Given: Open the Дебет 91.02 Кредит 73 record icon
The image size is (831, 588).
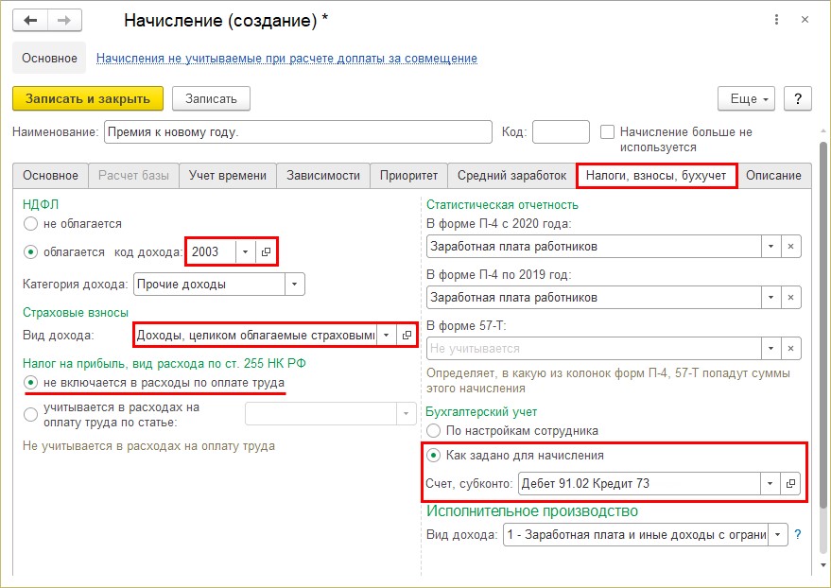Looking at the screenshot, I should coord(790,483).
